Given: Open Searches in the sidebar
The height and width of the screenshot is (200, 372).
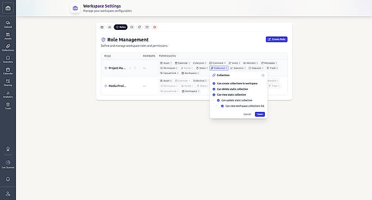Looking at the screenshot, I should click(x=8, y=59).
